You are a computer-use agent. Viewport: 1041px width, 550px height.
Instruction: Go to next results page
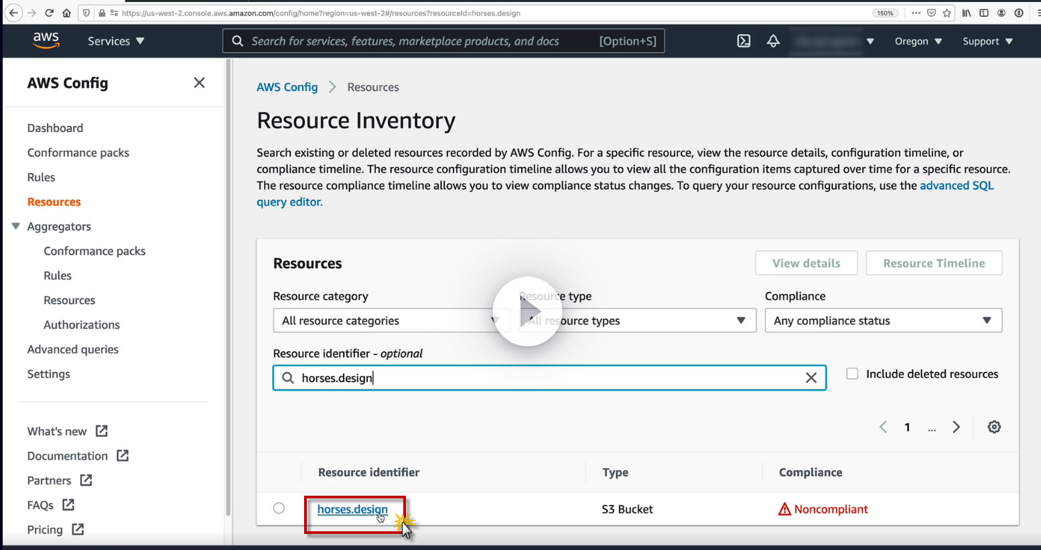coord(956,427)
